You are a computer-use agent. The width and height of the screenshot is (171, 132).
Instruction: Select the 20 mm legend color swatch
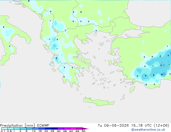tap(48, 128)
